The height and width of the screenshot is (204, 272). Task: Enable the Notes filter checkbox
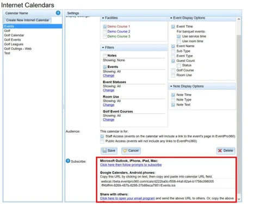pos(105,55)
